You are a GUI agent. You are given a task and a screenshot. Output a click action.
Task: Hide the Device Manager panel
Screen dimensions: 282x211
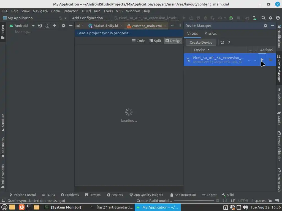[272, 26]
